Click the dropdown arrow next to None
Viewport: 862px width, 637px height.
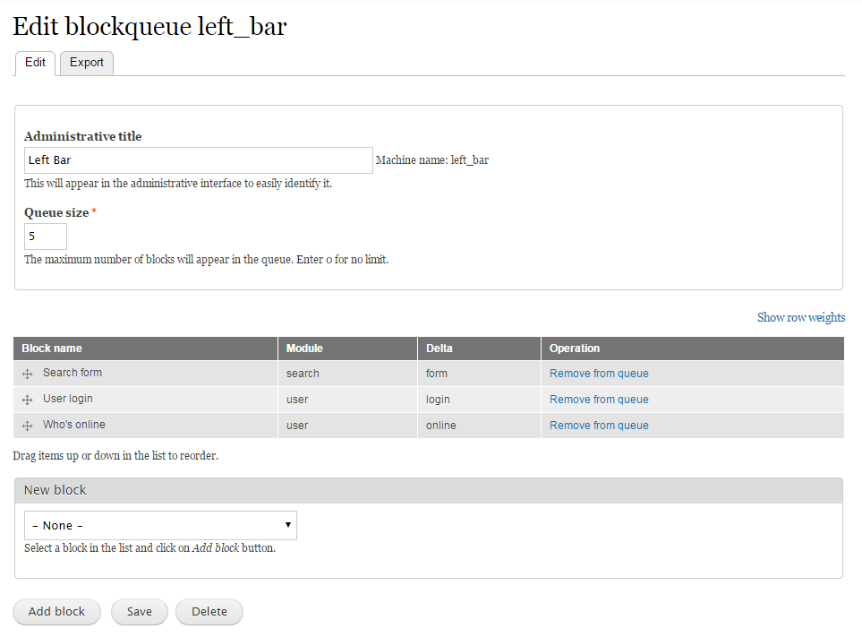[287, 525]
